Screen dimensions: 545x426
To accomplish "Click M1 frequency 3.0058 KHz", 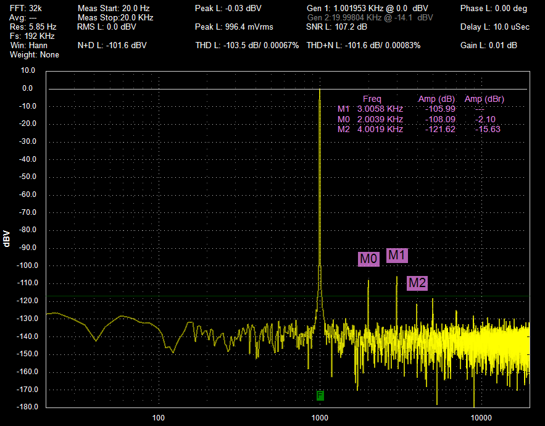I will point(380,109).
